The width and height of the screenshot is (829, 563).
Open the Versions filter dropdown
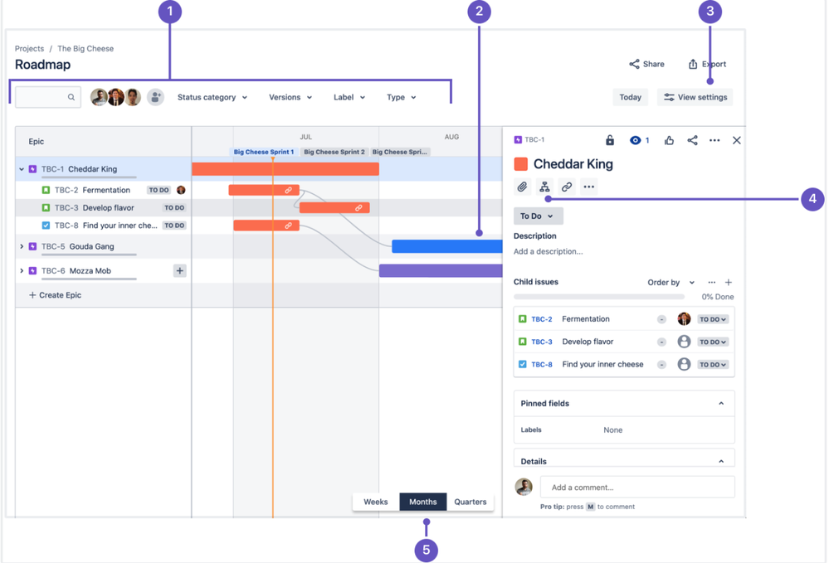point(290,97)
